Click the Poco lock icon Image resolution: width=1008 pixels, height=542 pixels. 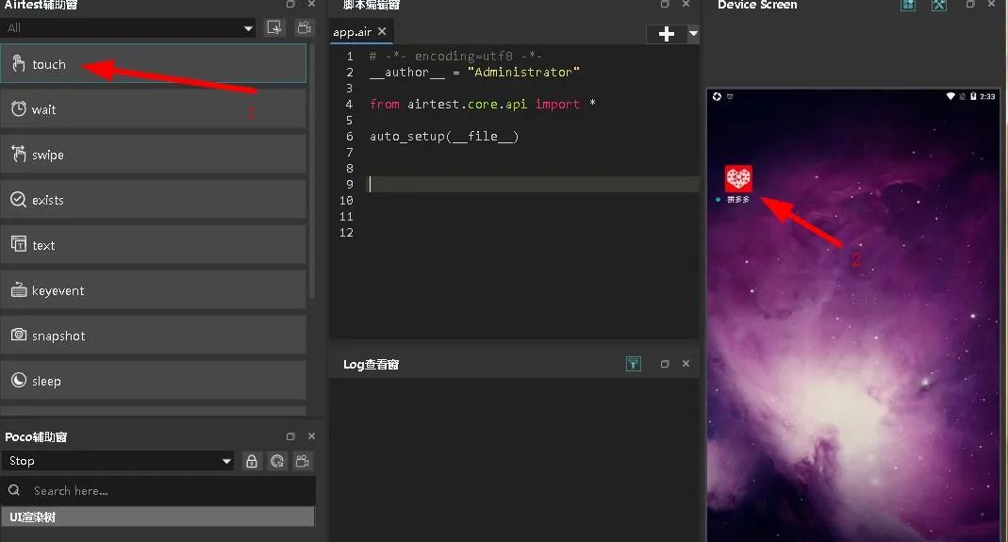(252, 461)
